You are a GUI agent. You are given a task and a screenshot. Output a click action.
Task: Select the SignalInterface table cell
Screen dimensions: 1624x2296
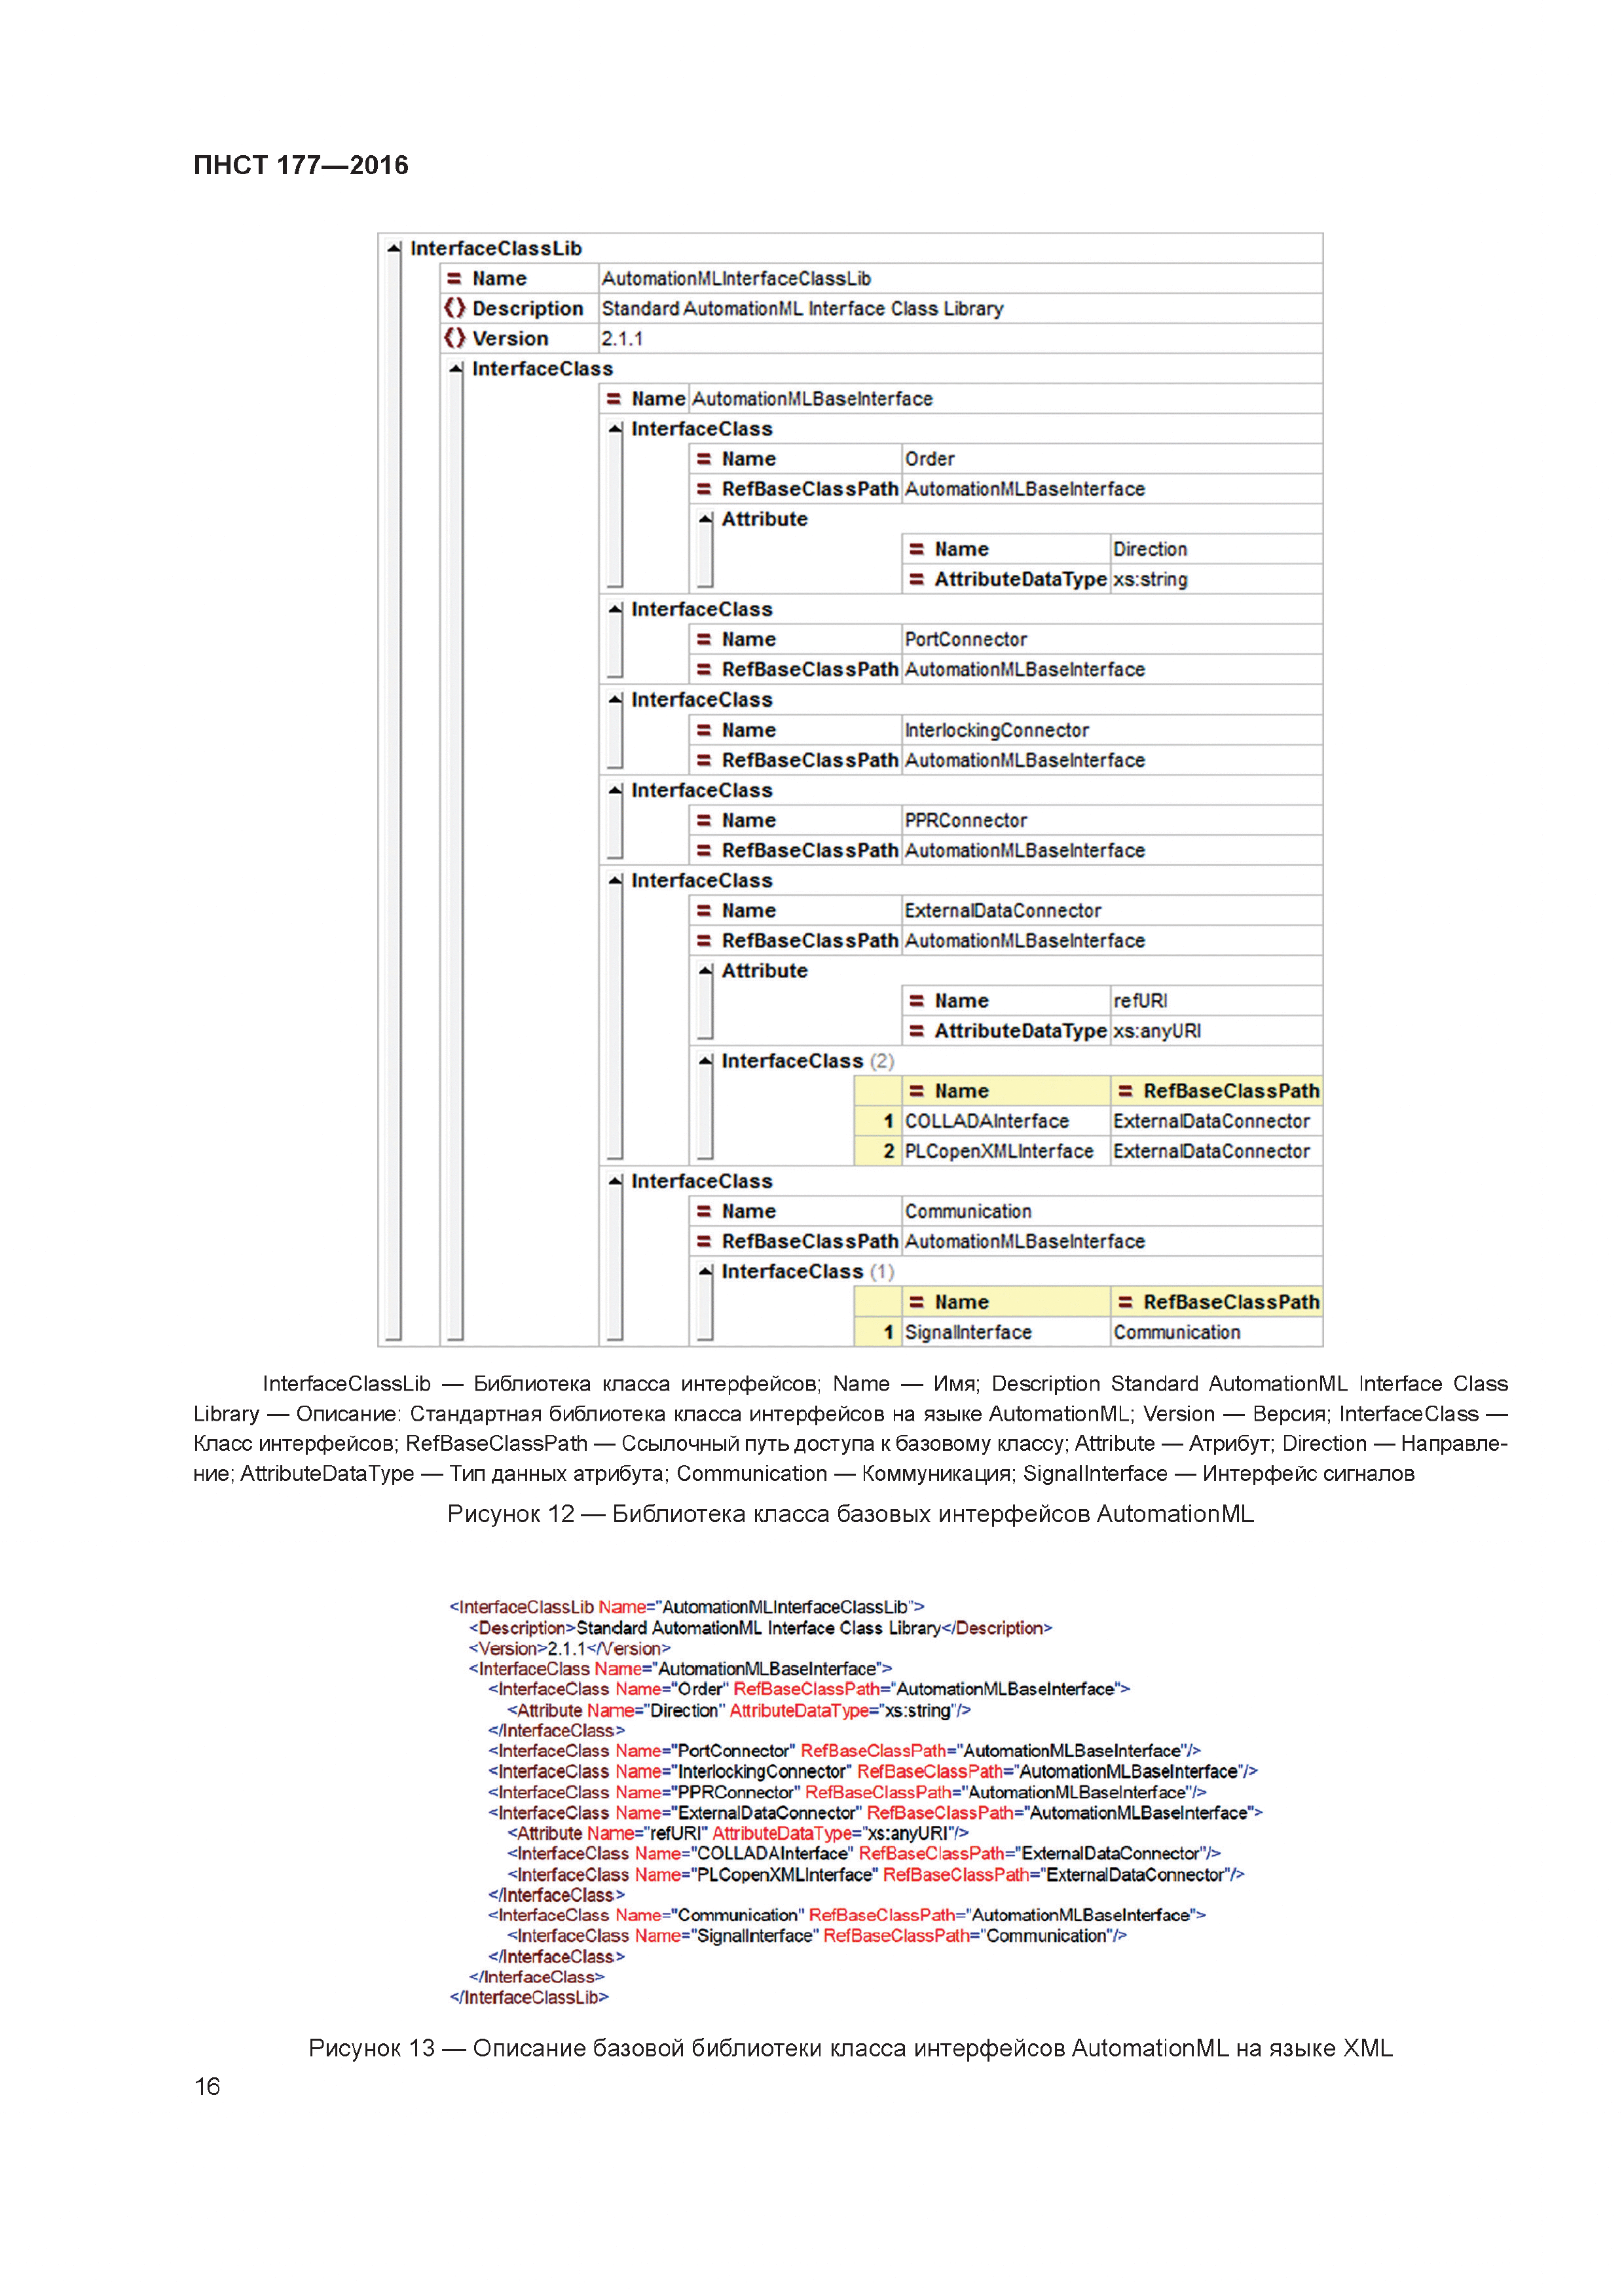[1006, 1332]
